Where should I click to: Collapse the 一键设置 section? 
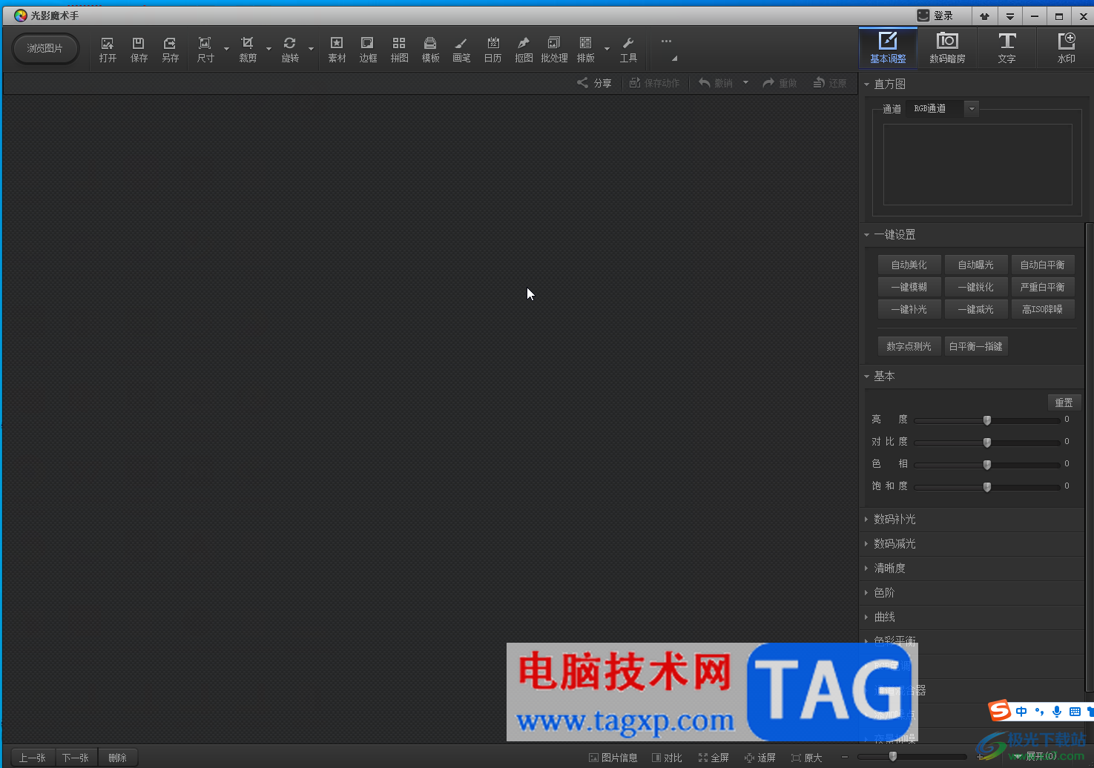coord(866,235)
